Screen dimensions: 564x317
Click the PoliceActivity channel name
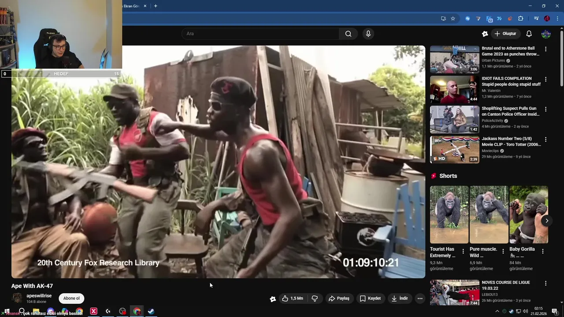click(492, 121)
